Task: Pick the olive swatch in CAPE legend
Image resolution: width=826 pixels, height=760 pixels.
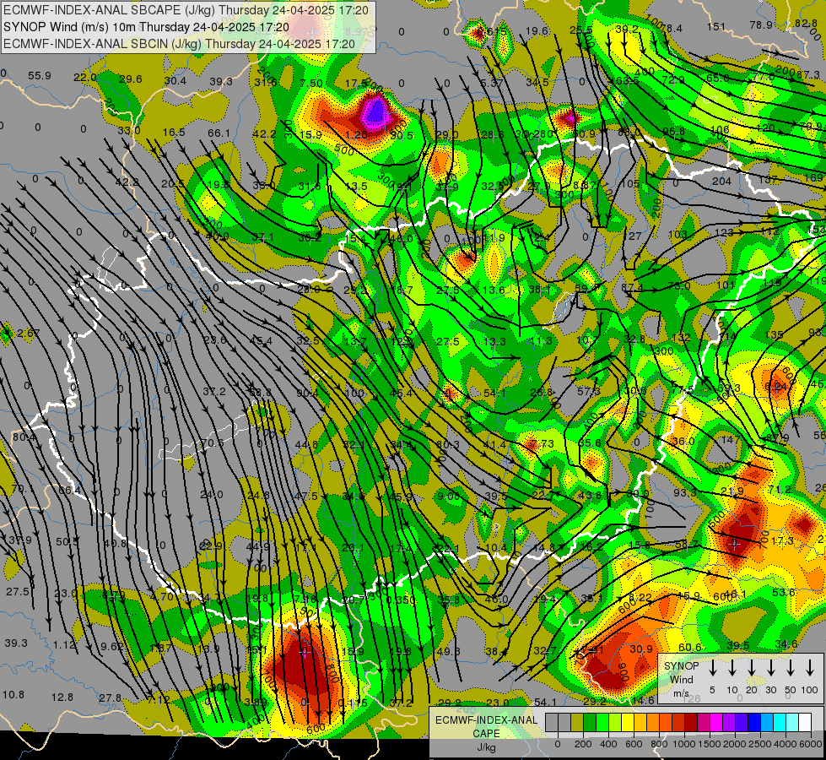Action: [x=577, y=722]
